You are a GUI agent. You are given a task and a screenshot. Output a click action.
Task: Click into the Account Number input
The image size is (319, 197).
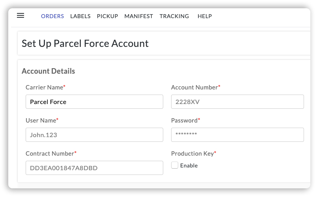tap(237, 102)
